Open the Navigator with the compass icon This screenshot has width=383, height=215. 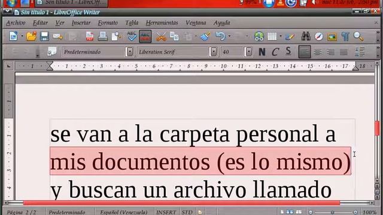point(319,36)
